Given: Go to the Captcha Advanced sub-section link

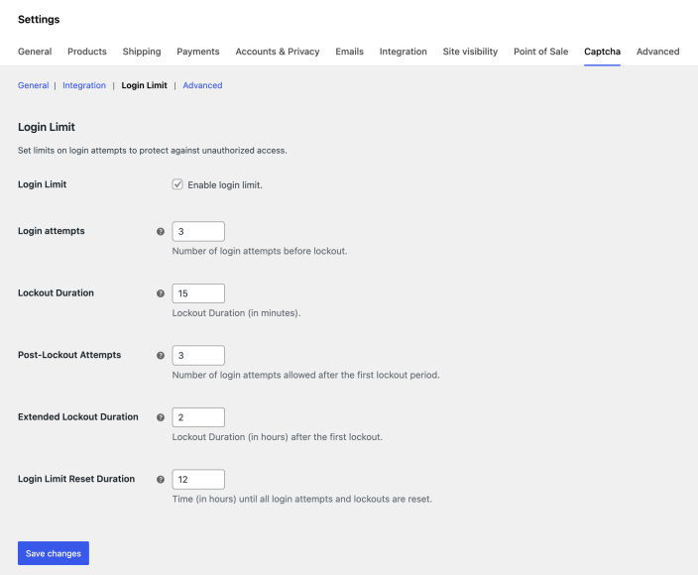Looking at the screenshot, I should [202, 85].
